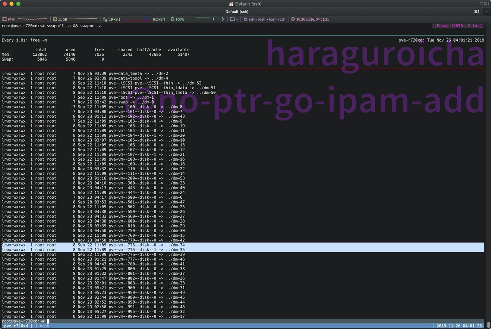Click the memory RAM icon showing 11 GB
Screen dimensions: 491x329
point(55,19)
